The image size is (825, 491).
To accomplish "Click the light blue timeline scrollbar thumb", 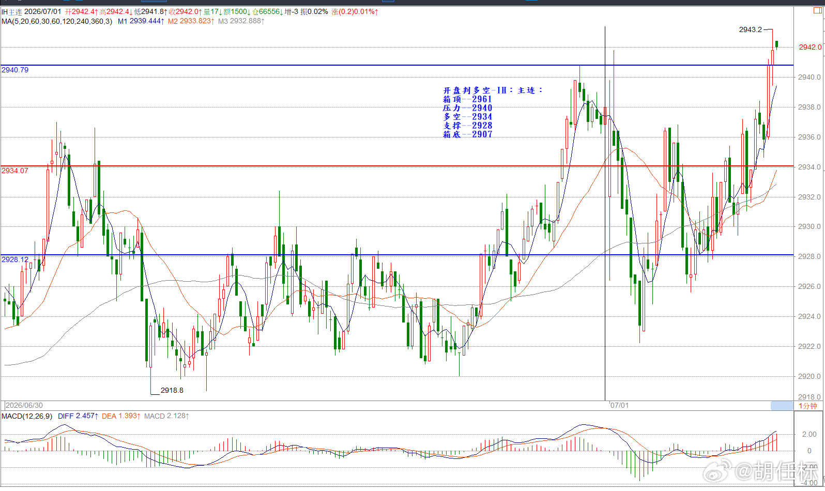I will (782, 406).
